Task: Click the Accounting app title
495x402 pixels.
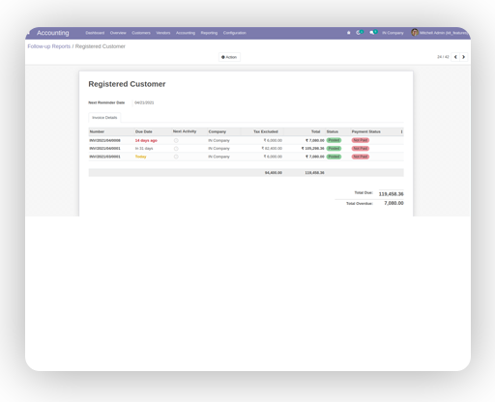Action: click(52, 33)
